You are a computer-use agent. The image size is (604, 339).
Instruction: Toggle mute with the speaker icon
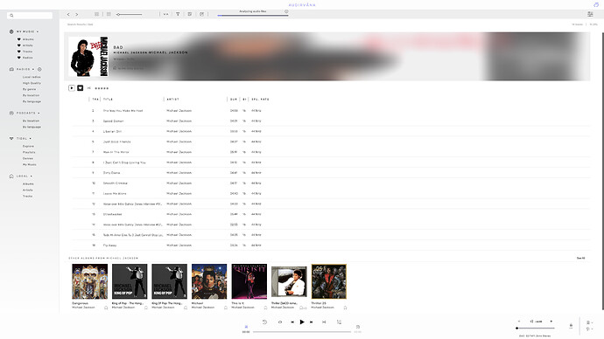531,322
